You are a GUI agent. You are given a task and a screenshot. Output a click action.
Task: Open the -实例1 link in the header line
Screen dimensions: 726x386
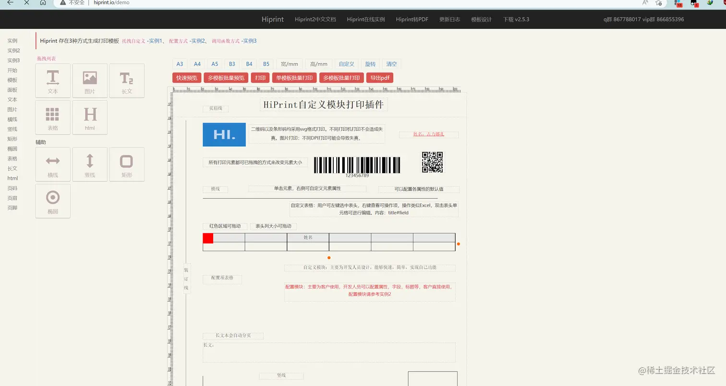[x=155, y=41]
